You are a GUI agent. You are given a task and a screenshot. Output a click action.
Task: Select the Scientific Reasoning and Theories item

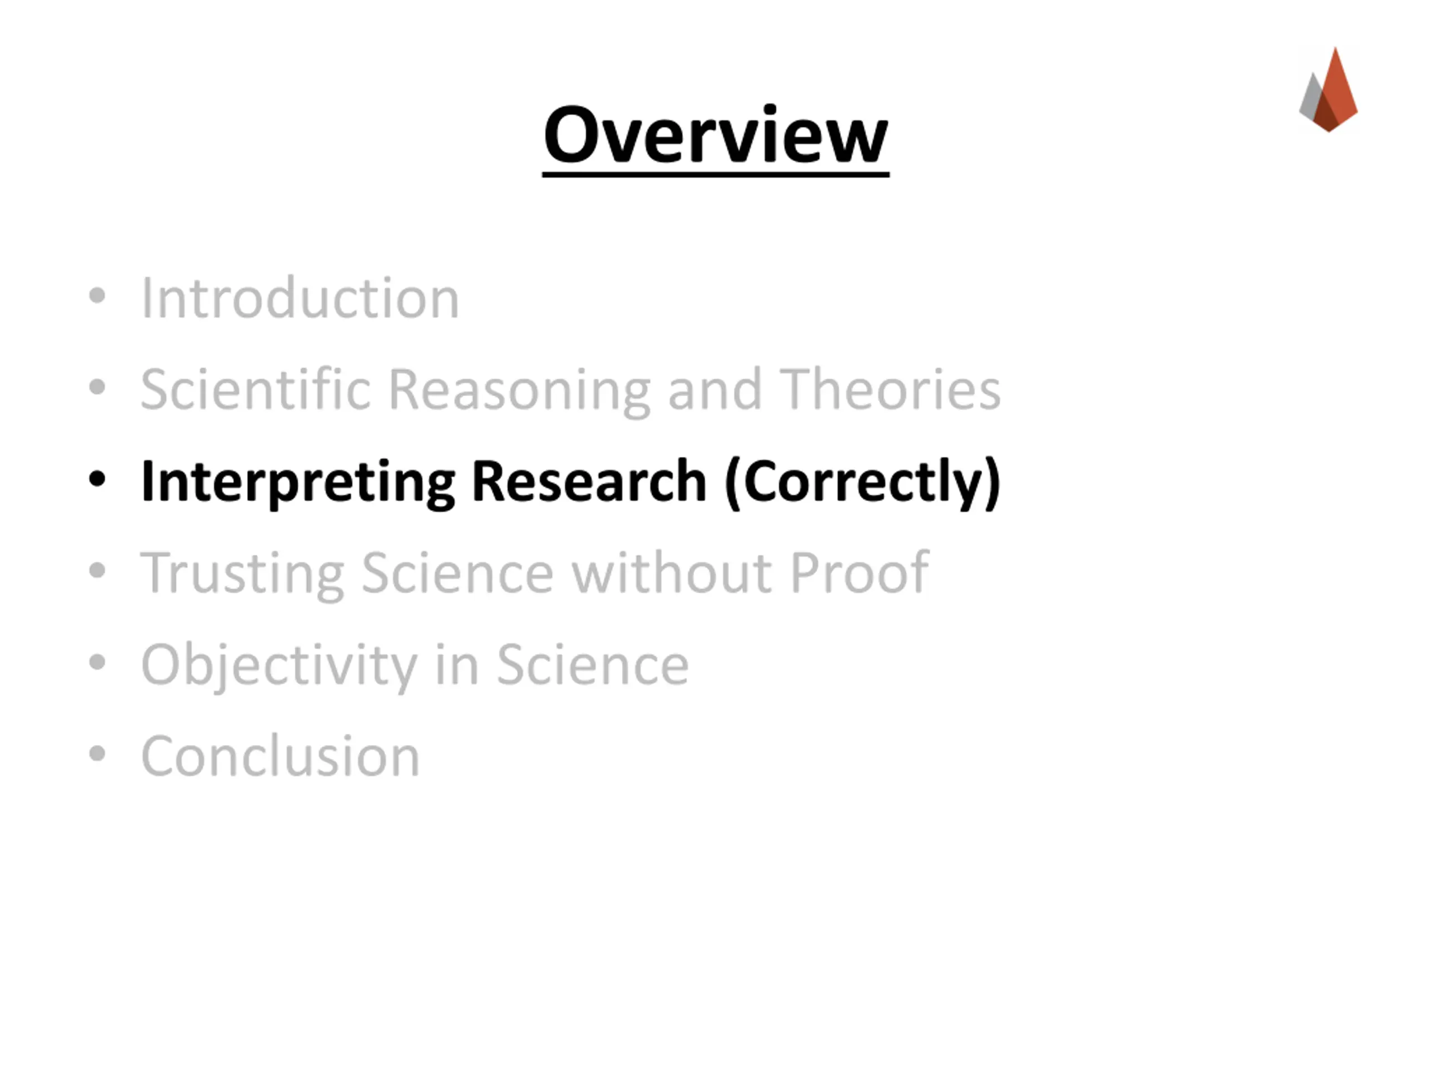tap(571, 389)
